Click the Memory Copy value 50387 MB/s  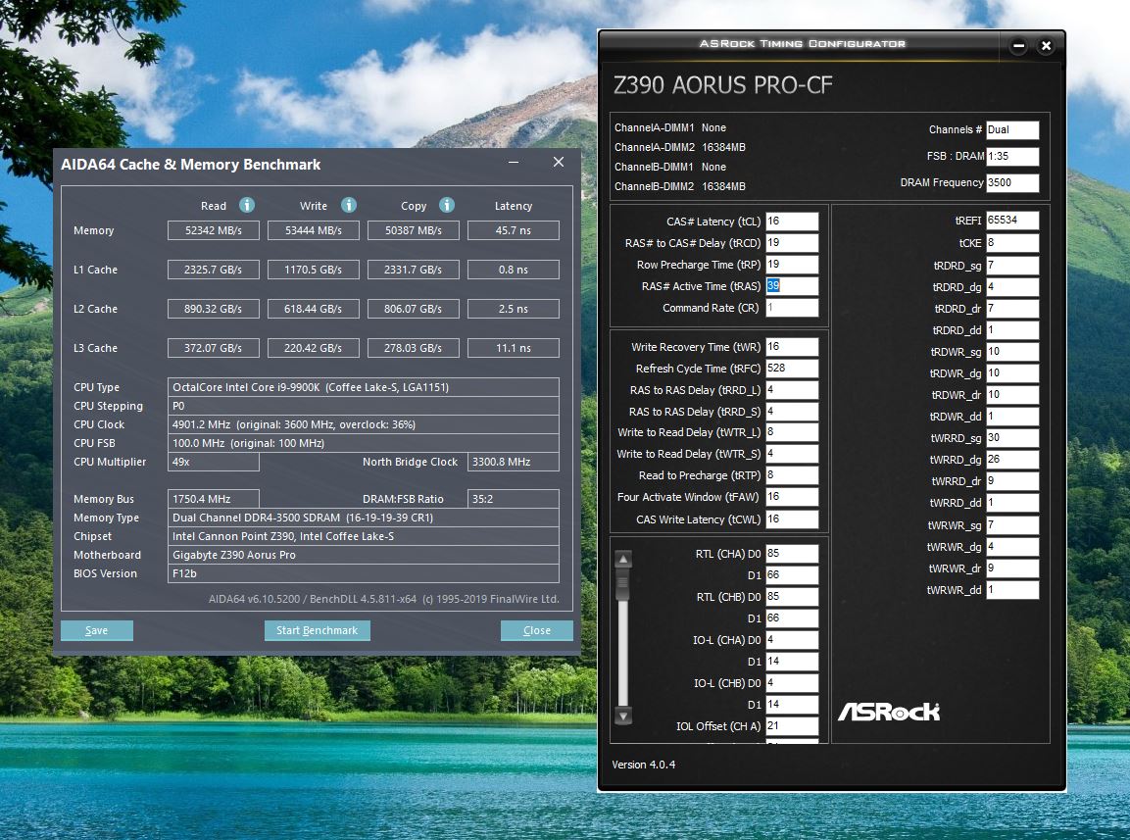(413, 230)
